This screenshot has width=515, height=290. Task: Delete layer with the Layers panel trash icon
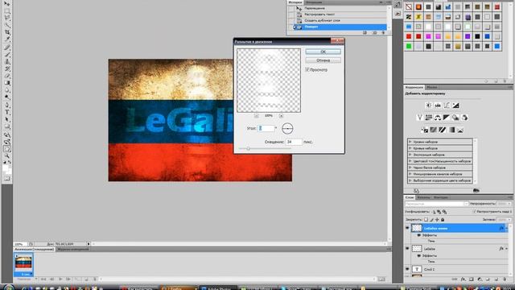(x=505, y=280)
